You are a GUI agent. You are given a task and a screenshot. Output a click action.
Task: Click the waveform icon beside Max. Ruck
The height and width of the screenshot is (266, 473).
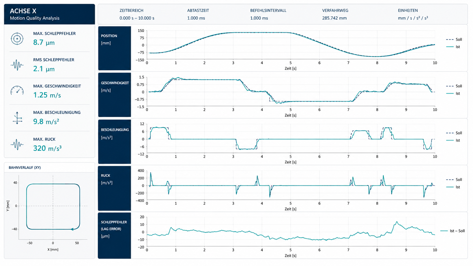point(17,144)
